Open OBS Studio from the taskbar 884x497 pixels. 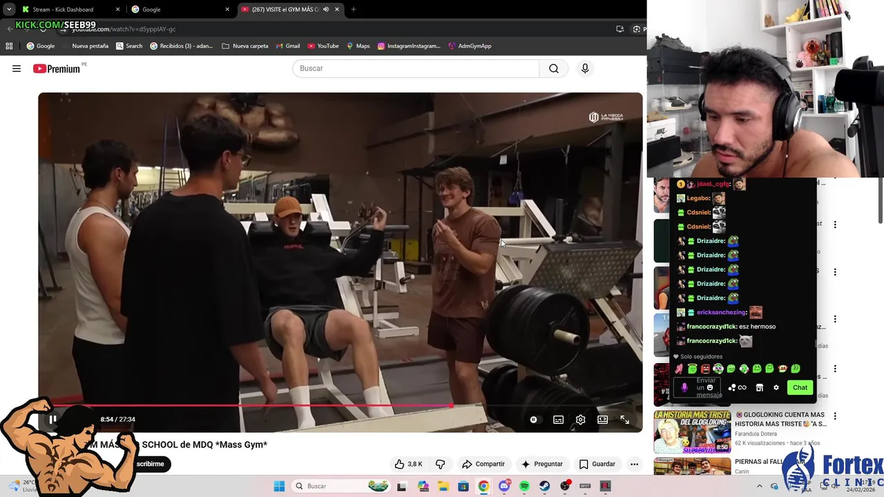tap(565, 486)
